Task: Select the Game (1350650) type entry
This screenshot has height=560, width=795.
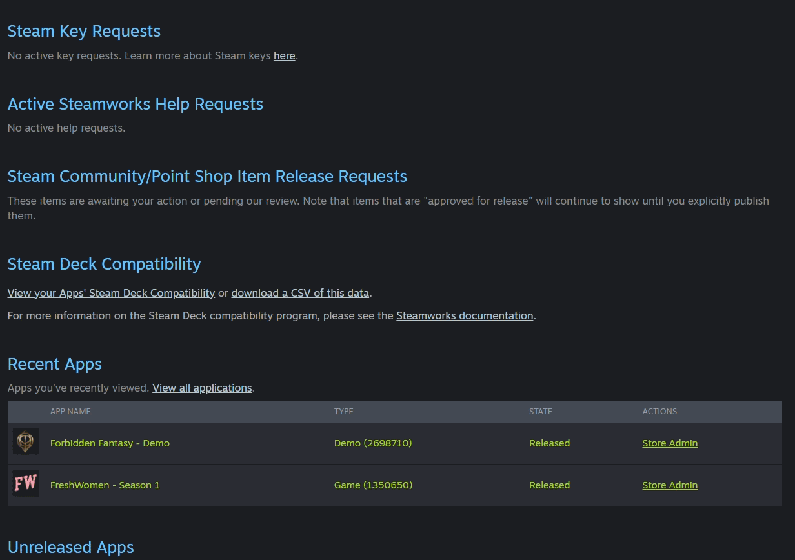Action: (373, 485)
